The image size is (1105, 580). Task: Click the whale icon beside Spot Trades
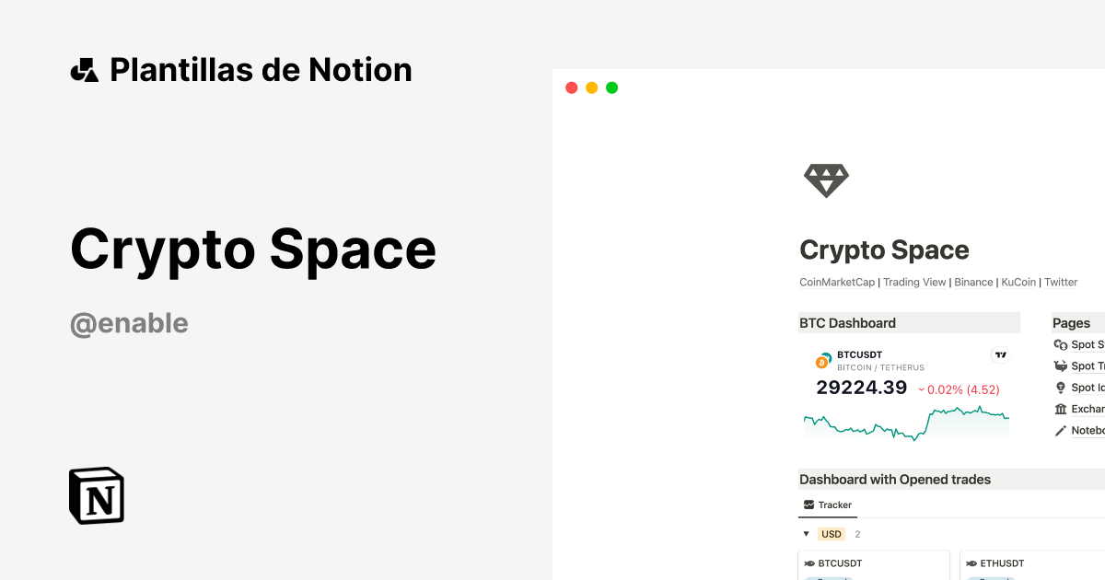click(x=1059, y=365)
